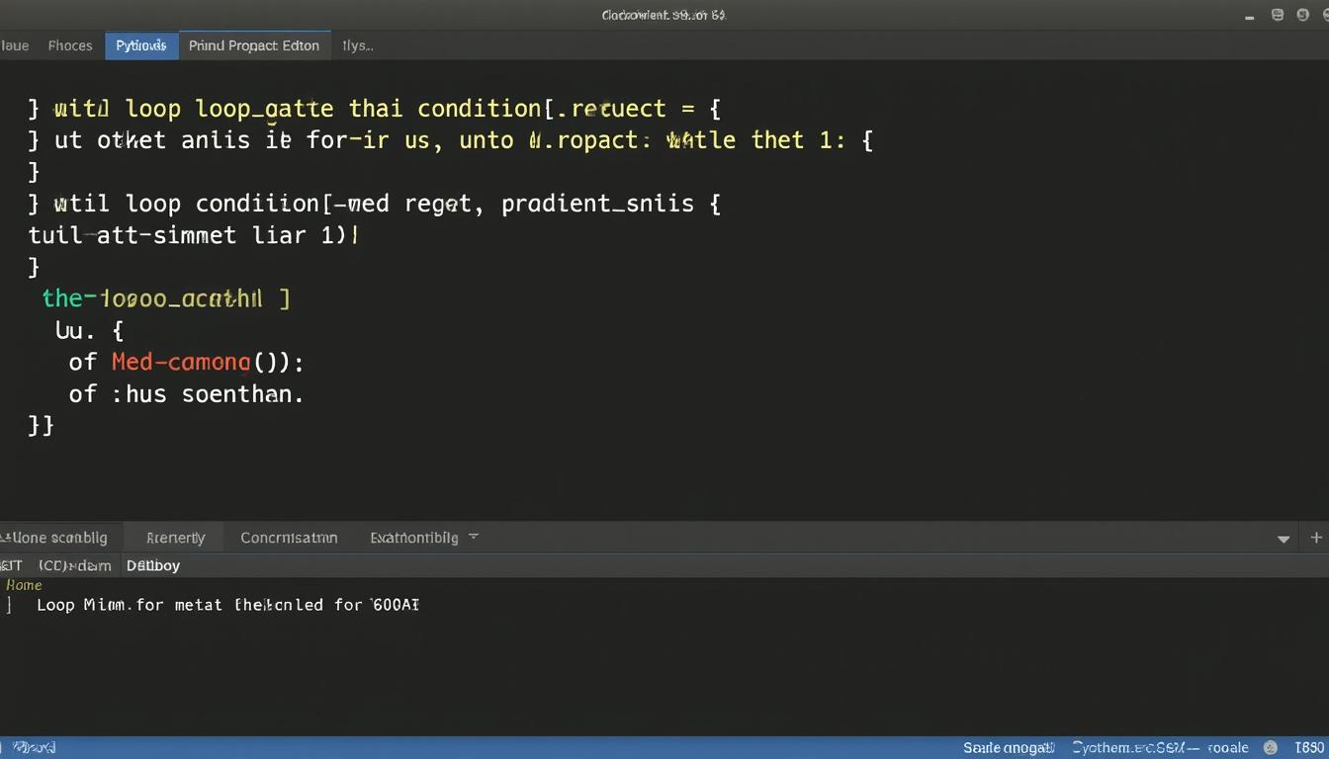Click the plus icon in the bottom panel

click(1316, 538)
